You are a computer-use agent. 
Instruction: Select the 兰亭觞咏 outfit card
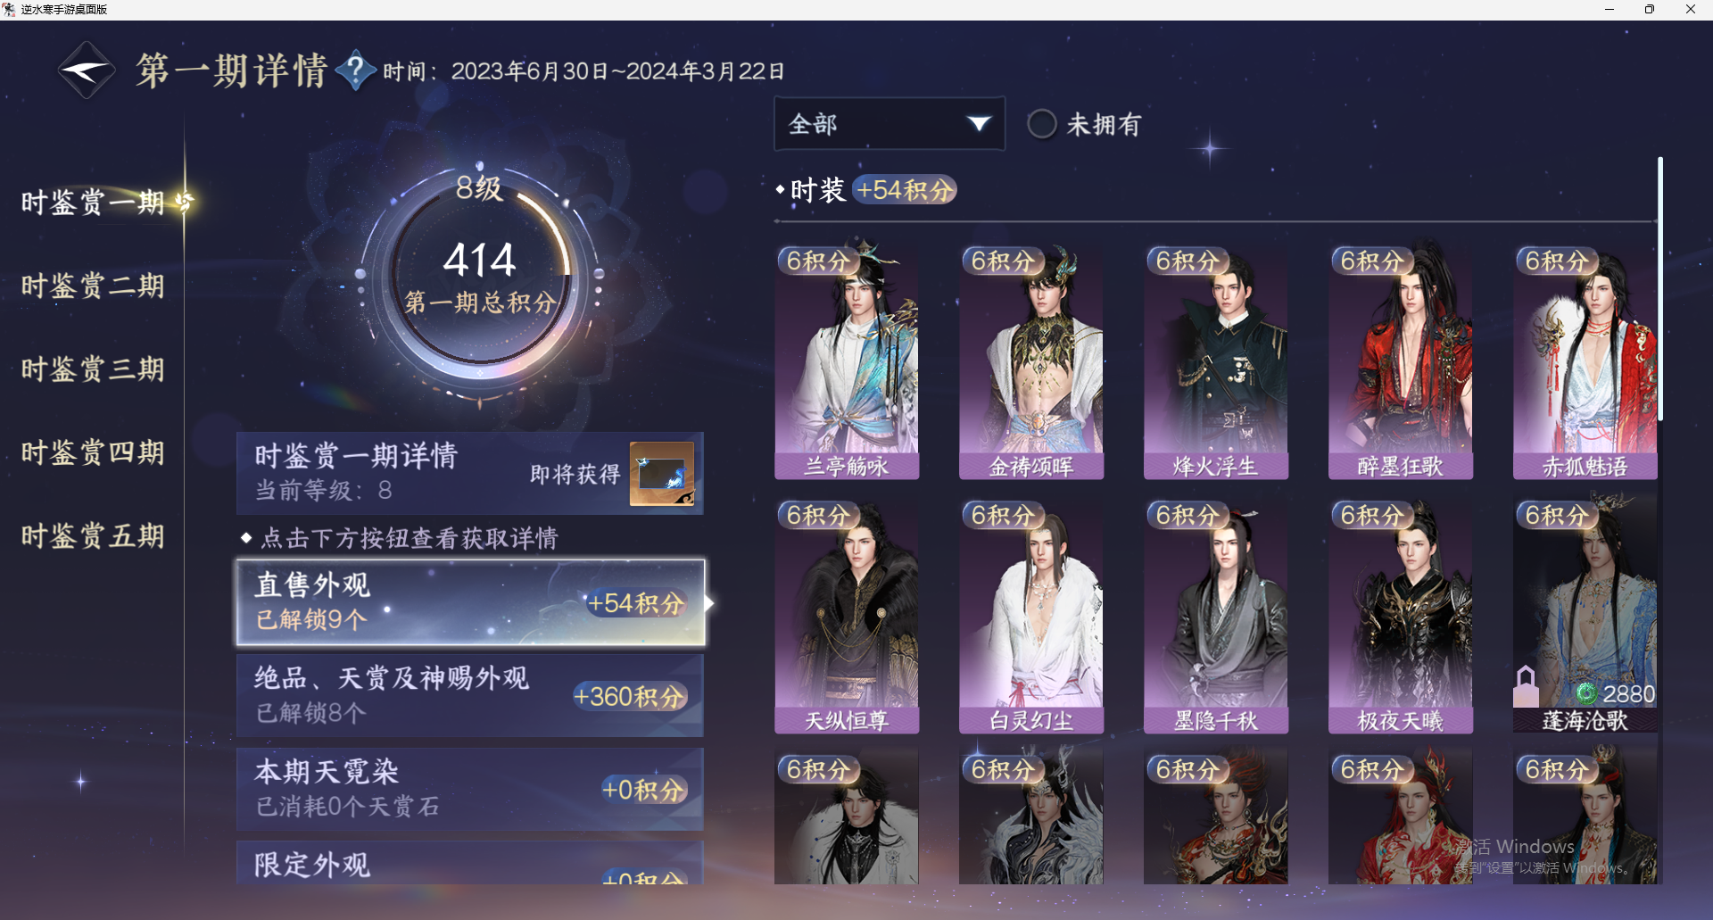click(x=847, y=361)
